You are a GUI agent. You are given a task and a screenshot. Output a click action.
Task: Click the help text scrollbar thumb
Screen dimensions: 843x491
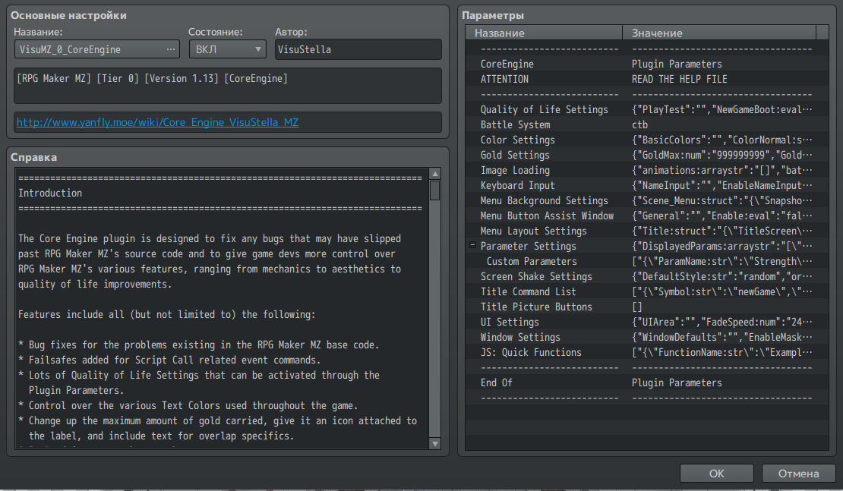click(x=435, y=190)
